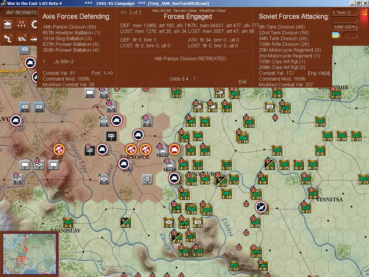Select the 1-25 HQ counter

(257, 194)
